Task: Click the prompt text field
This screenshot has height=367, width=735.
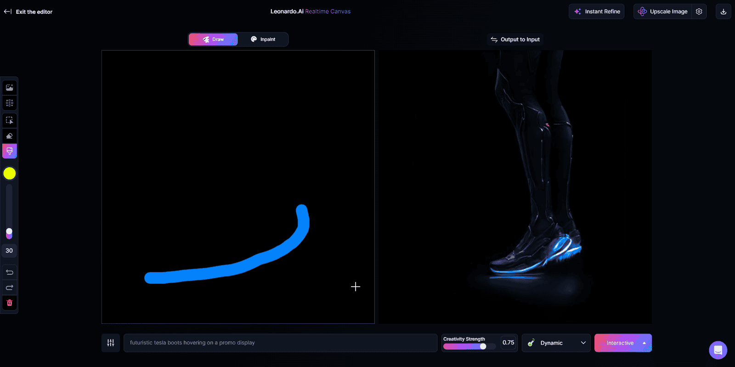Action: 280,343
